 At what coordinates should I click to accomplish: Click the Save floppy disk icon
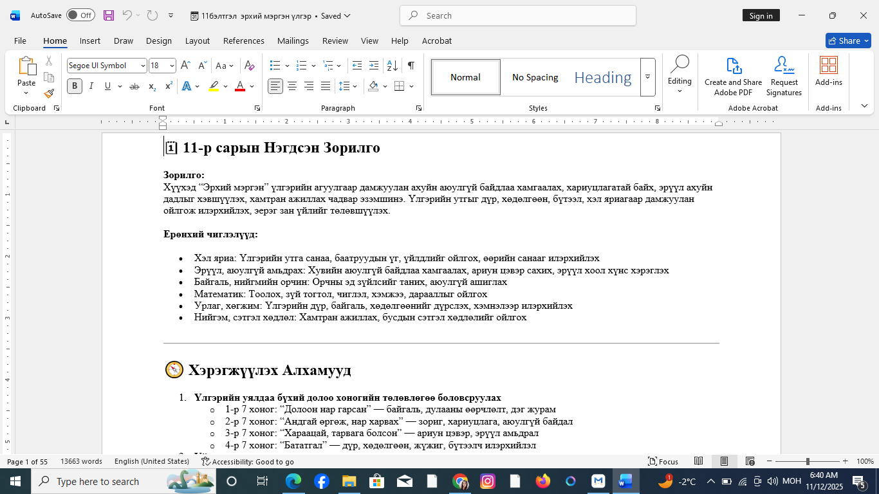(109, 15)
